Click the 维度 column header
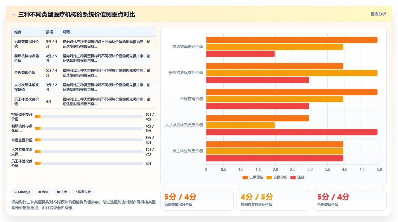 coord(18,32)
